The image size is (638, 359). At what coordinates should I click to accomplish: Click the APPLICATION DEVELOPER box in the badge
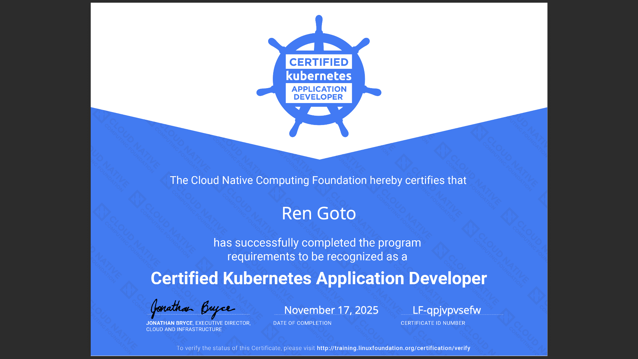pyautogui.click(x=319, y=93)
